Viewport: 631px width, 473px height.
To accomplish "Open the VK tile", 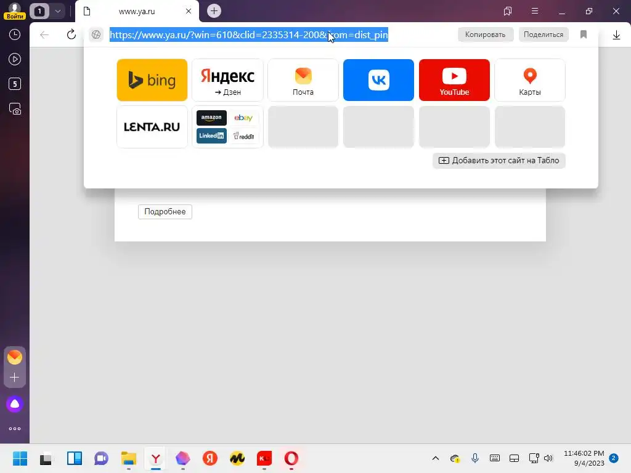I will point(378,80).
